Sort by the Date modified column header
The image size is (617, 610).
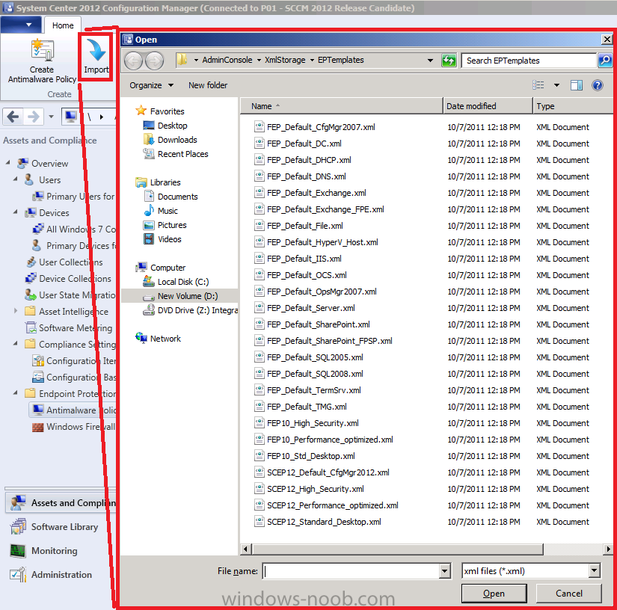[488, 106]
